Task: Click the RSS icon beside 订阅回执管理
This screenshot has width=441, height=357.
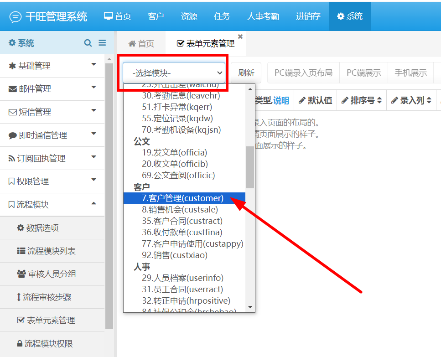Action: click(12, 159)
